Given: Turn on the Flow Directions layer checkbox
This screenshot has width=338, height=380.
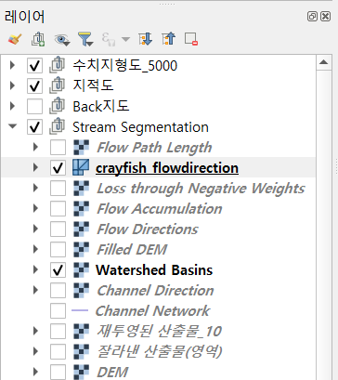Looking at the screenshot, I should click(x=58, y=229).
